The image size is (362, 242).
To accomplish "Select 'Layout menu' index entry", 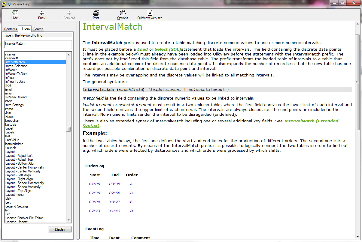I will tap(14, 195).
